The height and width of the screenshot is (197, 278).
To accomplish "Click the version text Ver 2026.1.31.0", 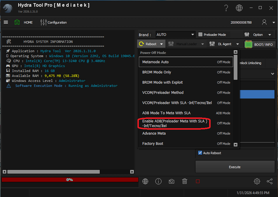I will [x=28, y=12].
